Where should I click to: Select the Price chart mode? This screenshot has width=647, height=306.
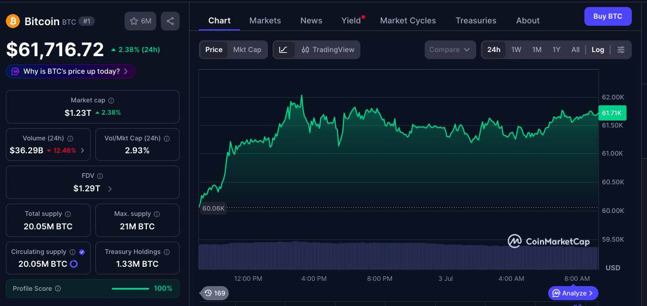214,50
